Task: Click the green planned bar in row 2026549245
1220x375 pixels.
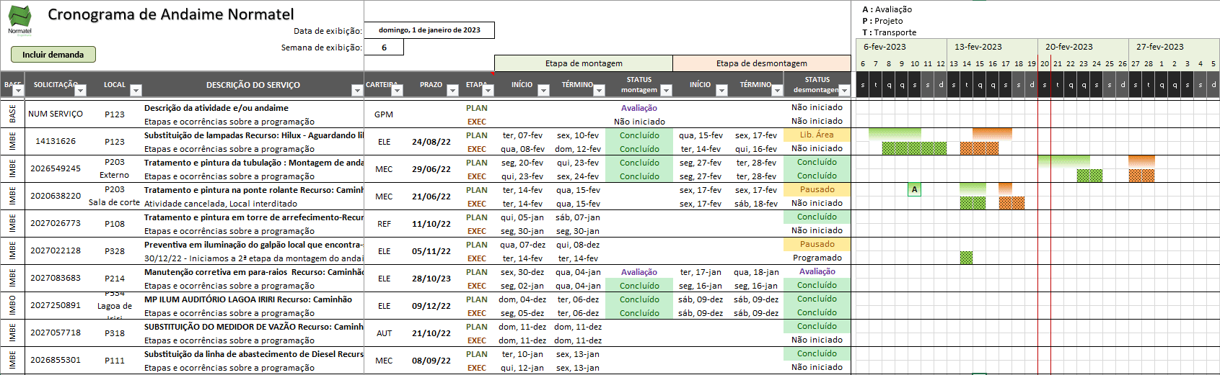Action: [1063, 161]
